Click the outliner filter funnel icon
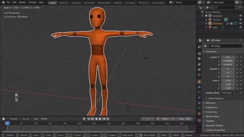The height and width of the screenshot is (137, 244). (240, 7)
